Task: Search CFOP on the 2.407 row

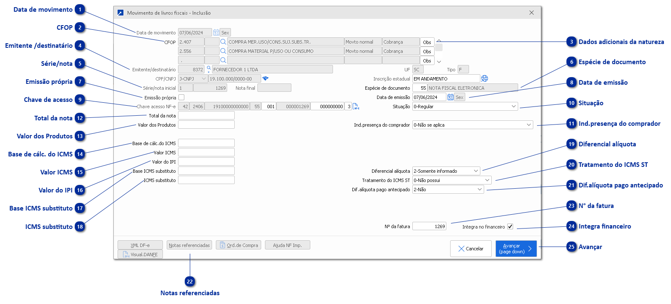Action: point(223,42)
